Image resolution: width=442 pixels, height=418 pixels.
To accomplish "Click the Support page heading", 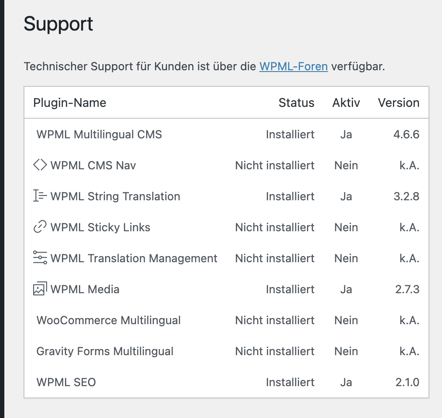I will click(58, 24).
